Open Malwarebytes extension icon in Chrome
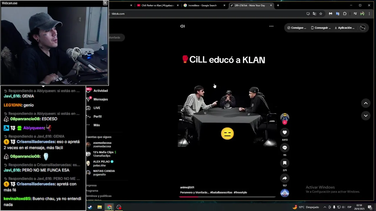The image size is (376, 211). [x=330, y=14]
